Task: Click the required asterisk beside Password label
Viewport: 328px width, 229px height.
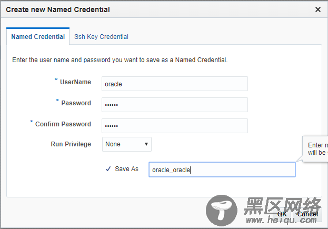Action: click(57, 101)
